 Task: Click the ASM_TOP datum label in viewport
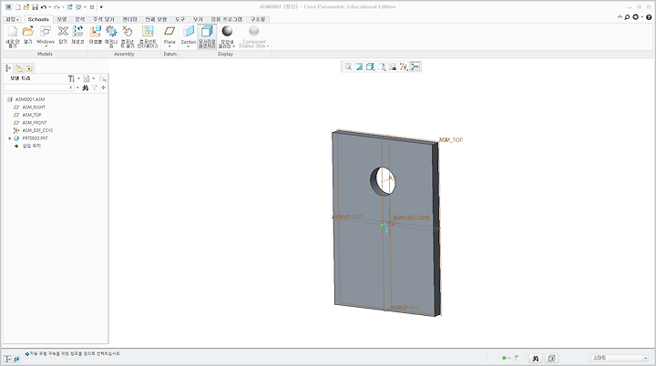point(451,139)
